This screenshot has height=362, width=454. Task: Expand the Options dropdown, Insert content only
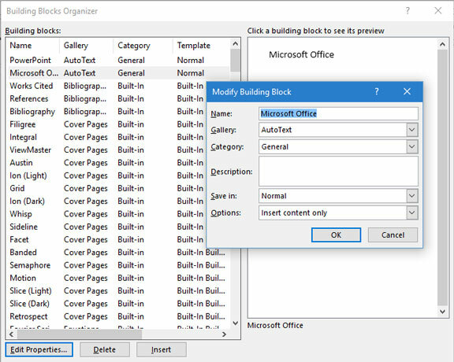[x=411, y=212]
